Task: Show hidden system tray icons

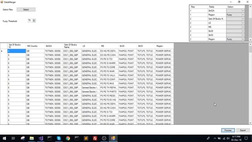Action: coord(215,138)
